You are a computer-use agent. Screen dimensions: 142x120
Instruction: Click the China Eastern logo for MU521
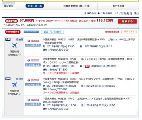[x=33, y=100]
